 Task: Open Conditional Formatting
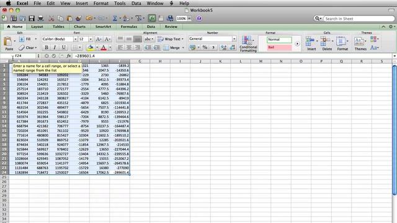click(x=248, y=44)
